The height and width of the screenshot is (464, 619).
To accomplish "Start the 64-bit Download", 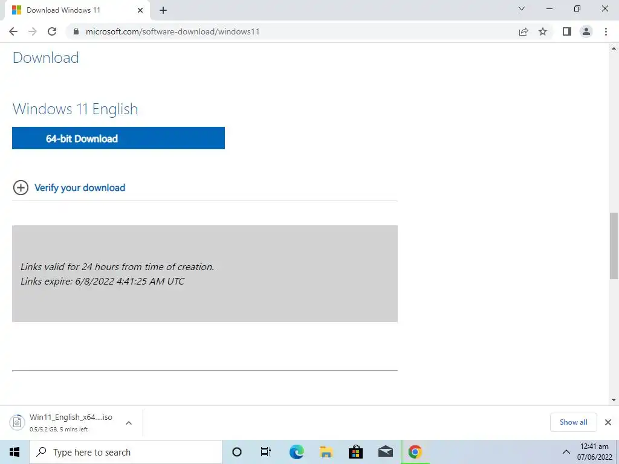I will [118, 138].
